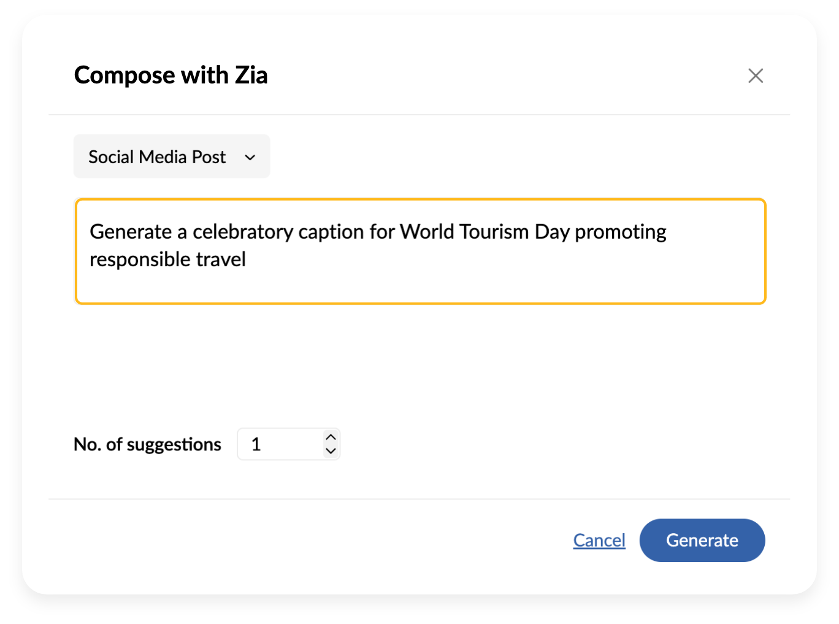Screen dimensions: 839x624
Task: Click the value 1 in suggestions field
Action: coord(256,444)
